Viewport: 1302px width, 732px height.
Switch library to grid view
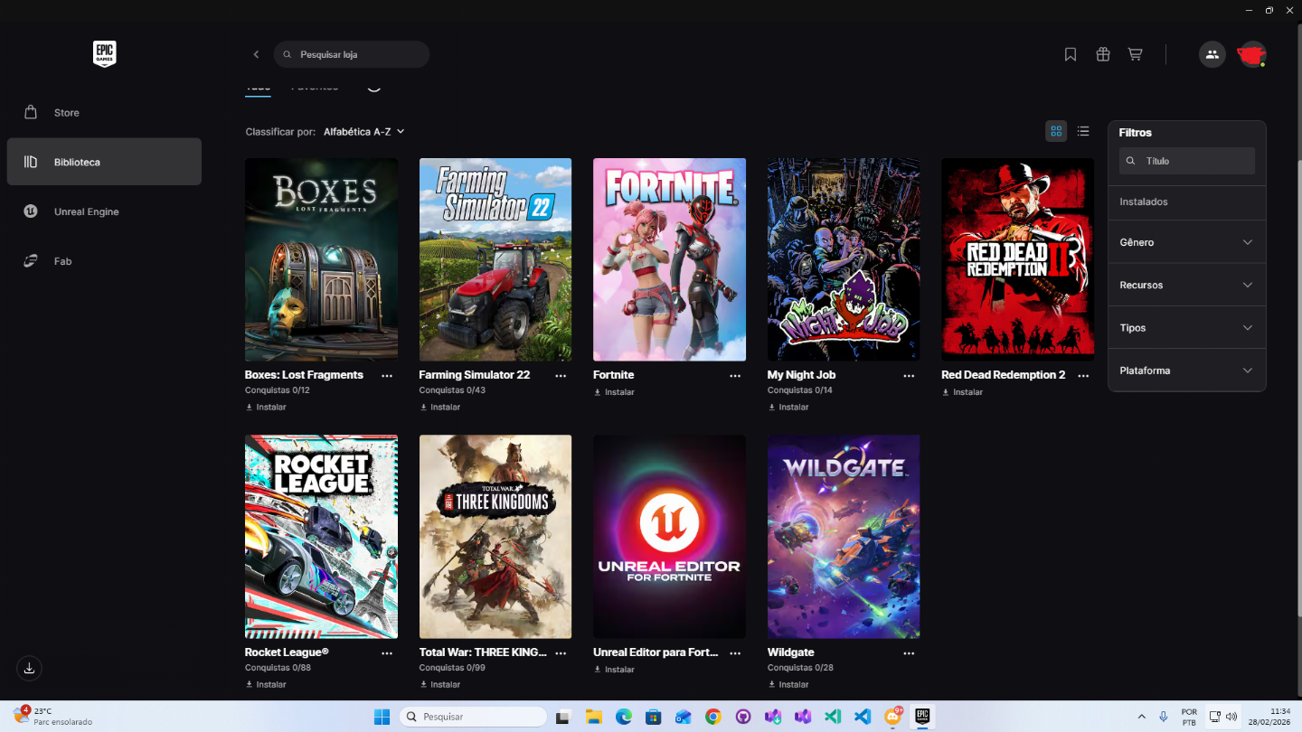pyautogui.click(x=1056, y=131)
